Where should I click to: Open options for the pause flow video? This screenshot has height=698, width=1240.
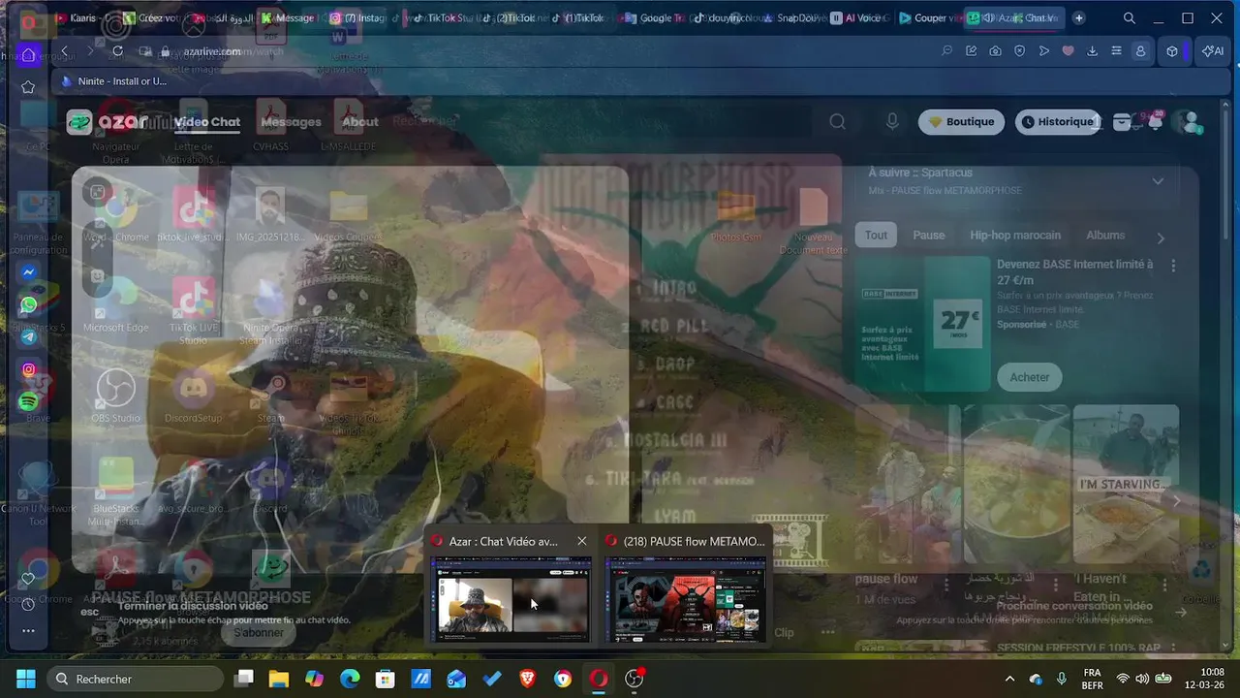click(x=946, y=585)
